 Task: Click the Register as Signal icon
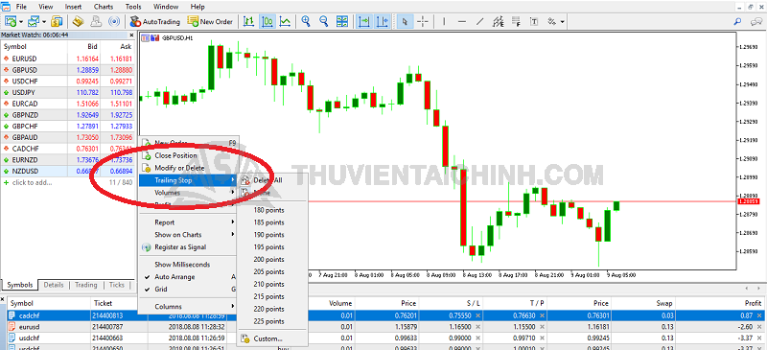(146, 247)
